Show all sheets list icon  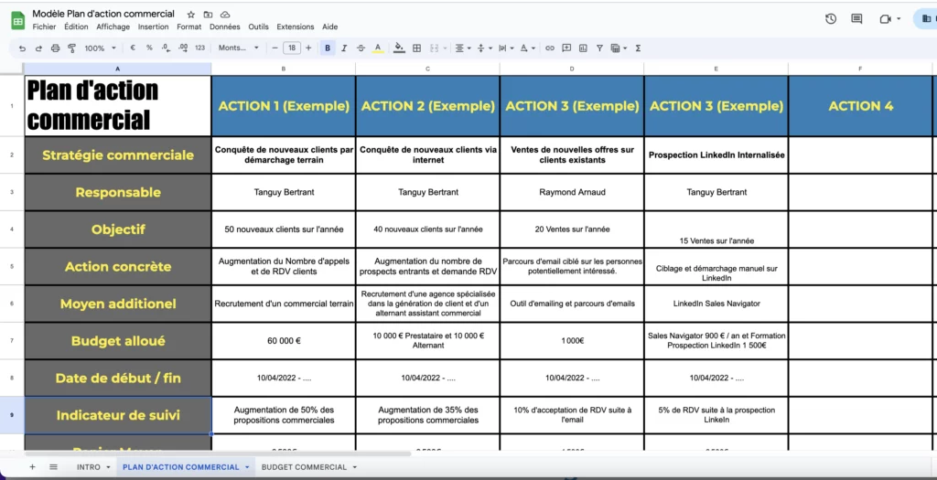[53, 467]
